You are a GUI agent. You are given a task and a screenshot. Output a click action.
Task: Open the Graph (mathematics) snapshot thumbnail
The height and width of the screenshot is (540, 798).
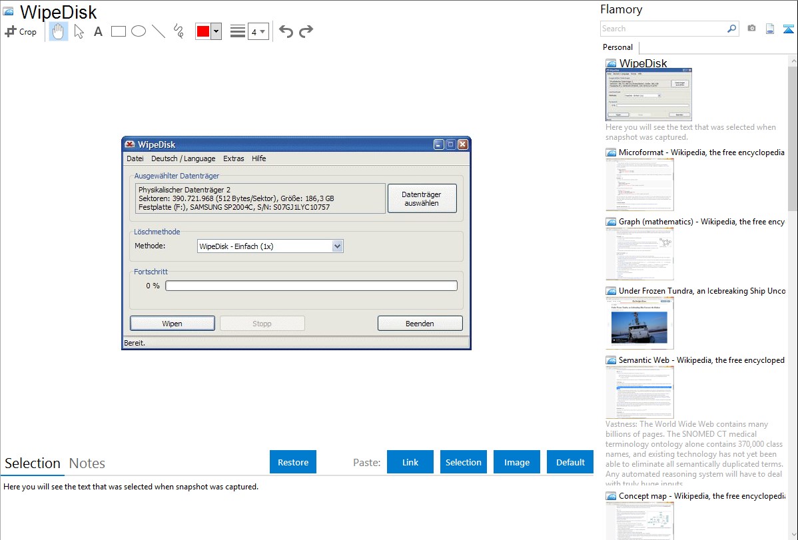pos(639,254)
